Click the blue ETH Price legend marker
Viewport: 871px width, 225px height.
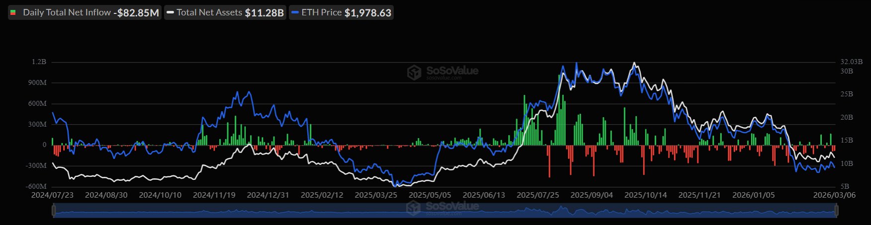coord(295,12)
